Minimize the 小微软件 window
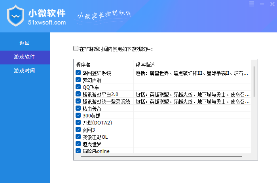This screenshot has height=183, width=277. pyautogui.click(x=260, y=4)
